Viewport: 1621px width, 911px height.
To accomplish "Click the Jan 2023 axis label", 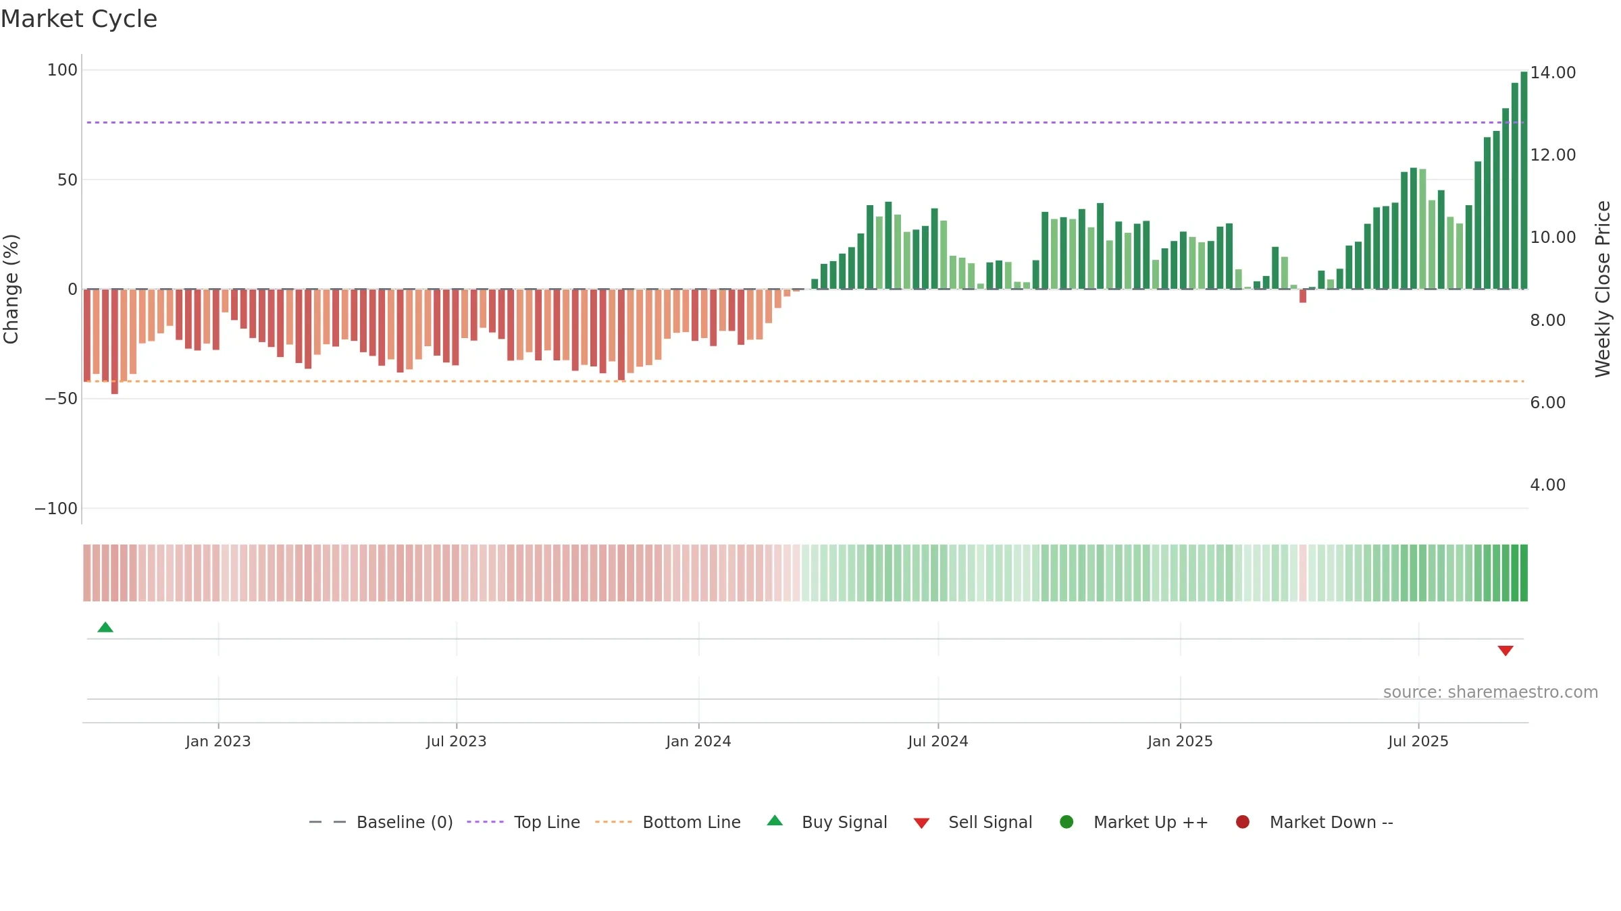I will (x=218, y=742).
